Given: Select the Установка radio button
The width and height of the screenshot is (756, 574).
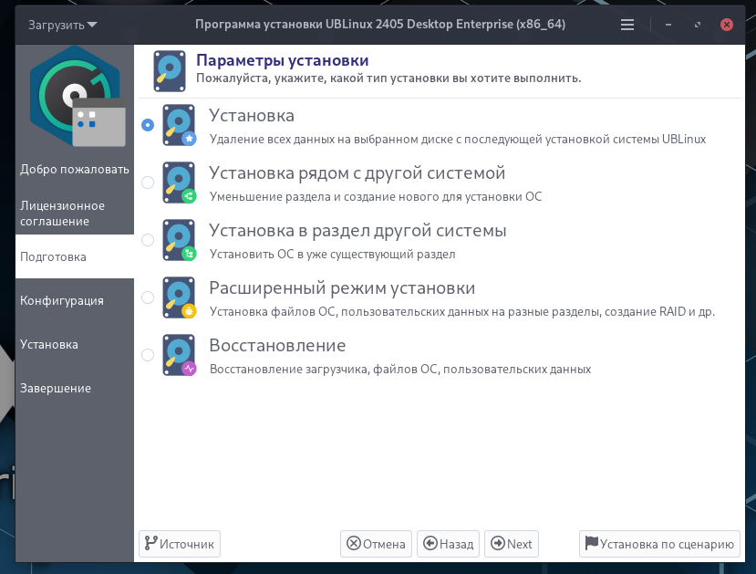Looking at the screenshot, I should (x=148, y=125).
